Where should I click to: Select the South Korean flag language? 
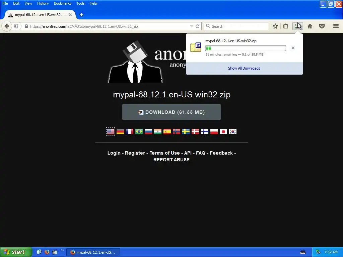[x=233, y=131]
